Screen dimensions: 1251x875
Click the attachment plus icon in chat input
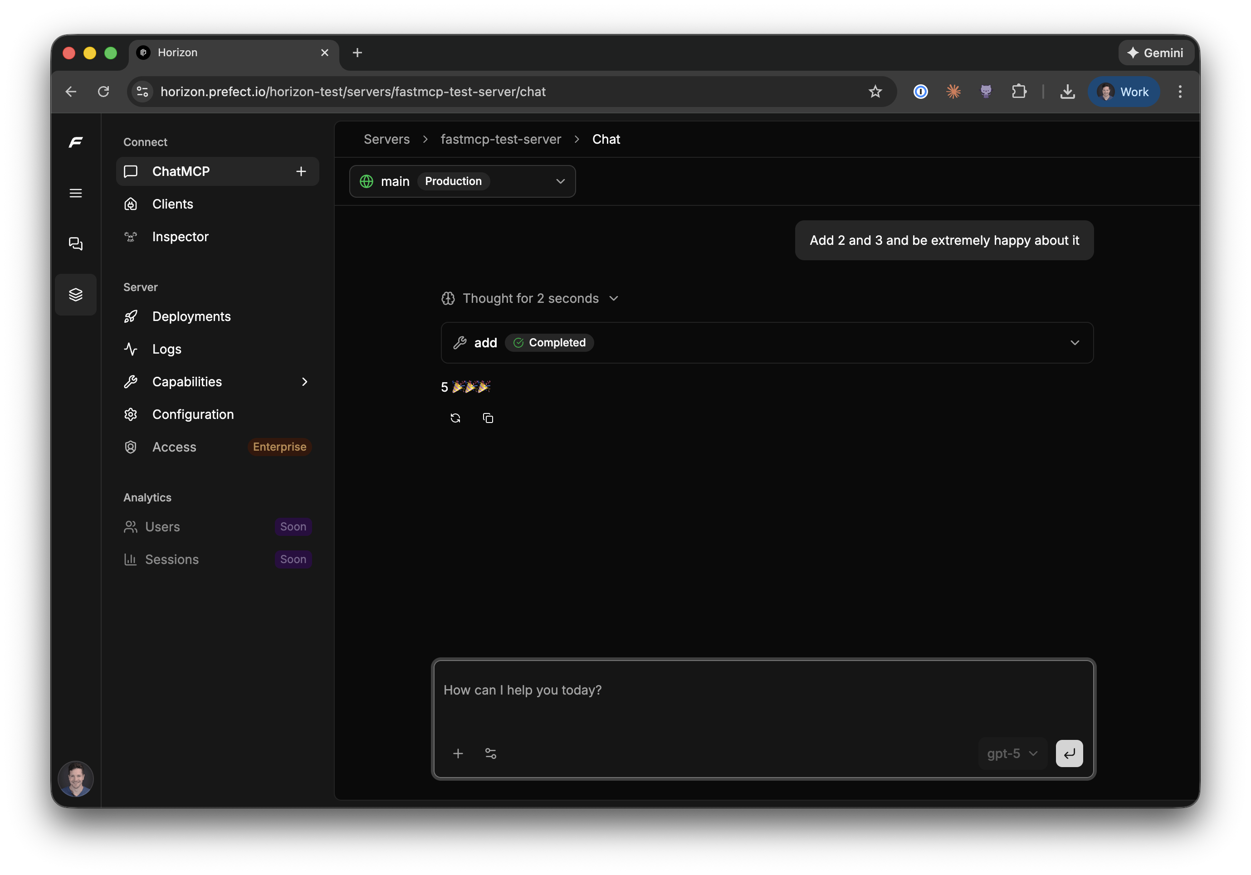458,753
